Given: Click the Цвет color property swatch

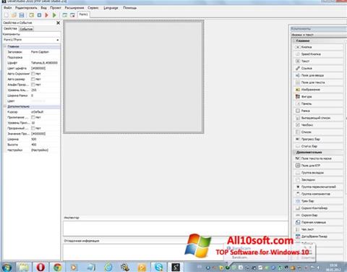Looking at the screenshot, I should coord(38,101).
